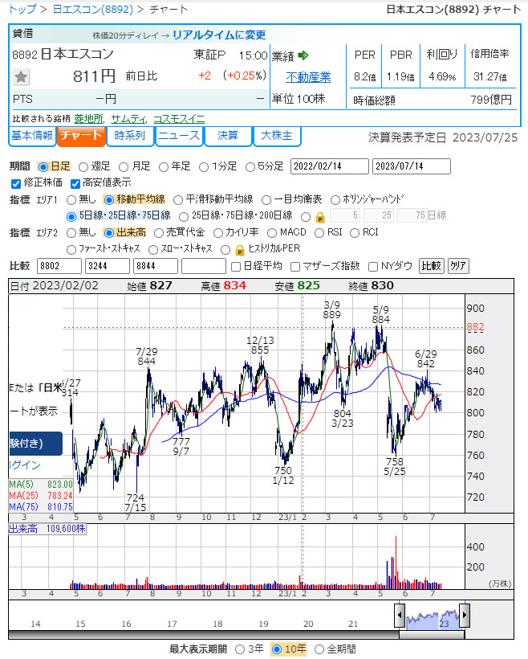Enable the 日経平均 comparison checkbox
Image resolution: width=528 pixels, height=659 pixels.
tap(236, 266)
